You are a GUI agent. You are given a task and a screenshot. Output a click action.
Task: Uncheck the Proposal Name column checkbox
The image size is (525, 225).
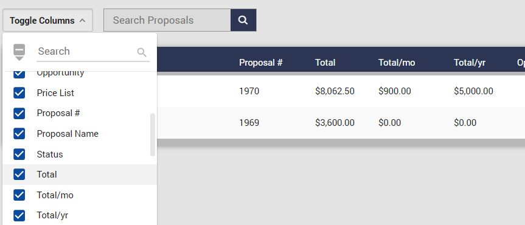click(x=19, y=134)
